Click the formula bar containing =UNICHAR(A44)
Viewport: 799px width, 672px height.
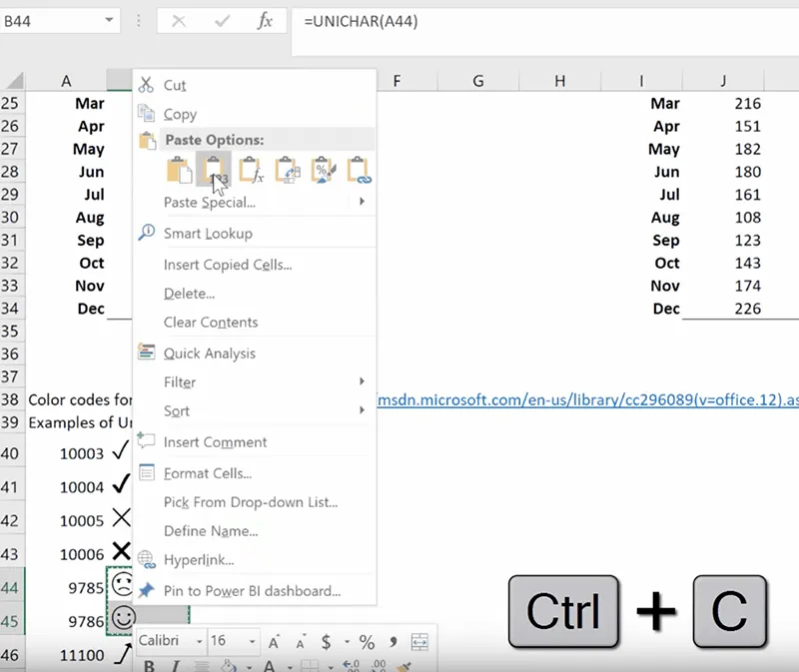coord(539,21)
